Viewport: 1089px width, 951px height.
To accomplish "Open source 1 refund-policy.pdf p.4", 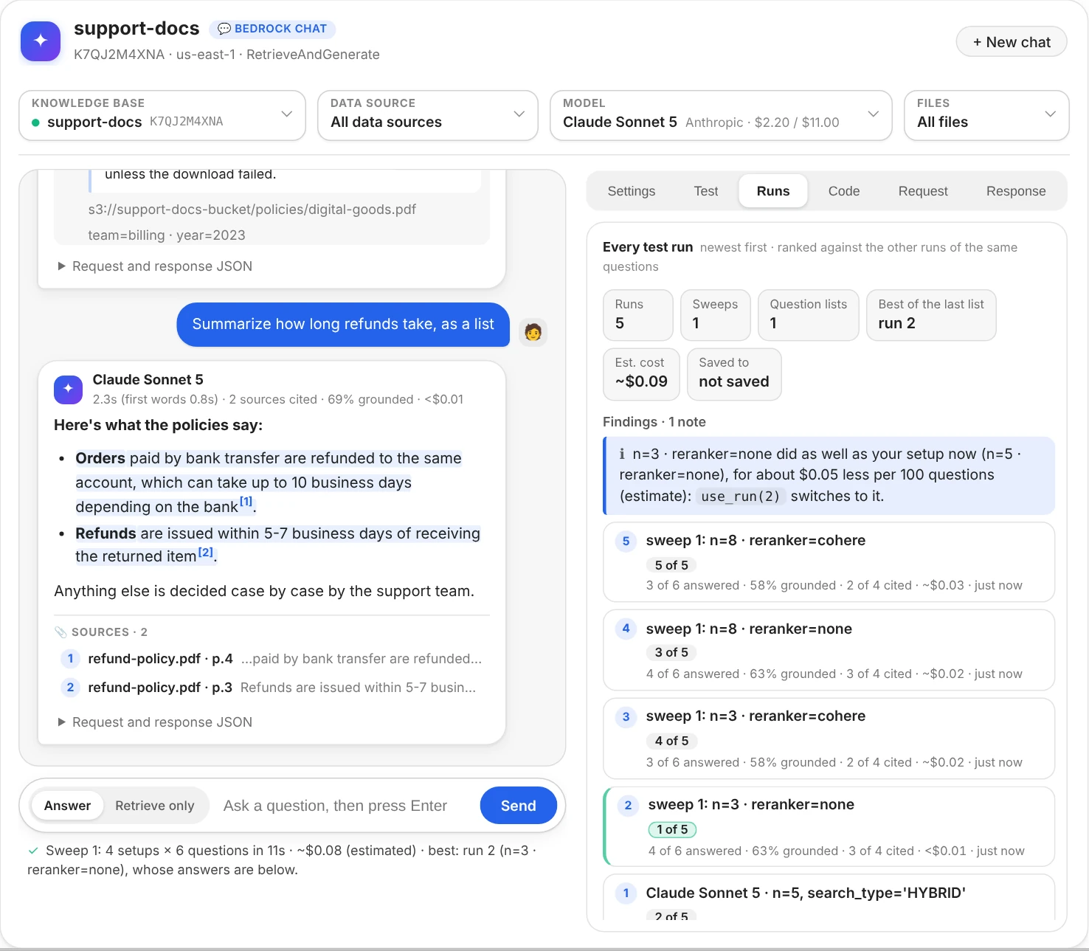I will (x=272, y=659).
